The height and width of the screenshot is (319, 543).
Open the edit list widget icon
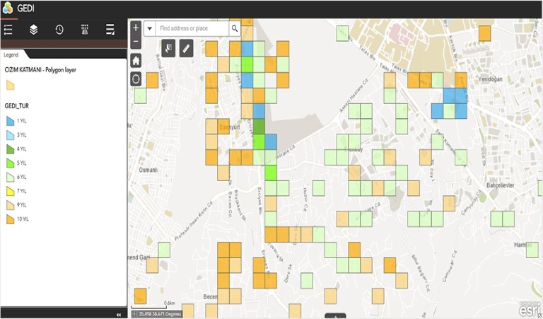pos(110,30)
